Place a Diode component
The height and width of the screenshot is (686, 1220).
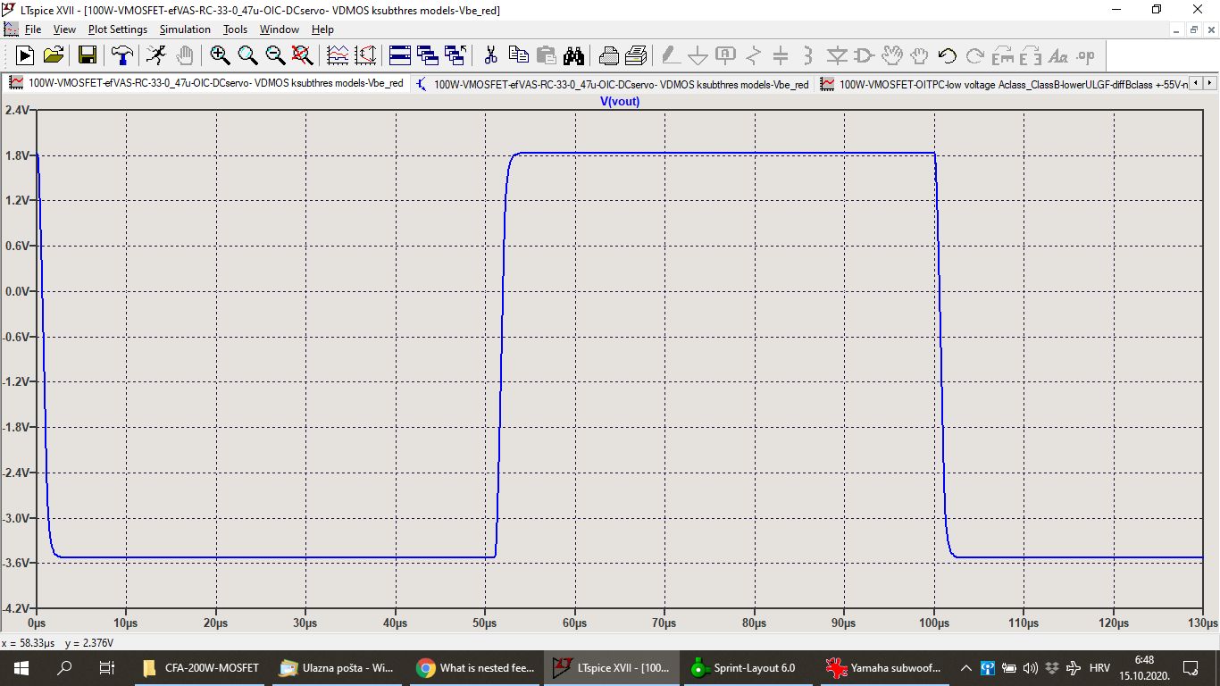click(x=836, y=55)
